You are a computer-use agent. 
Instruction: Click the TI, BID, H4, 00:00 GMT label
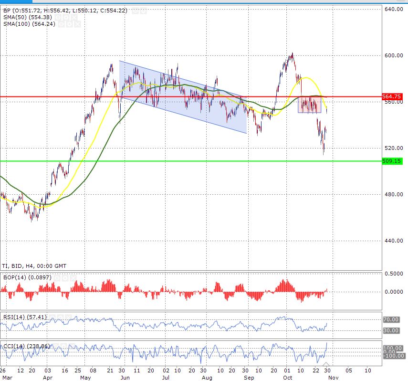tap(34, 266)
